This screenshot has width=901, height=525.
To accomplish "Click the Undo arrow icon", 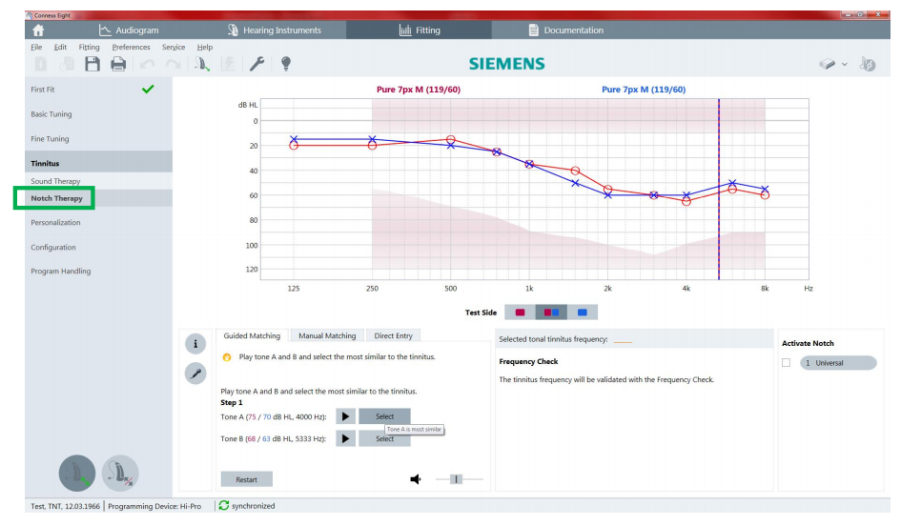I will [147, 64].
